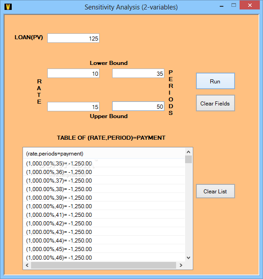Screen dimensions: 263x279
Task: Select the (1,000.00%,44) result row
Action: 104,240
